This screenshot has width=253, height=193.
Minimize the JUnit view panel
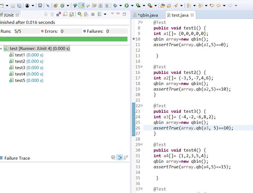click(x=118, y=14)
